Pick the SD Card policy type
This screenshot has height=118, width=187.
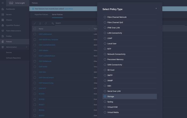coord(105,70)
